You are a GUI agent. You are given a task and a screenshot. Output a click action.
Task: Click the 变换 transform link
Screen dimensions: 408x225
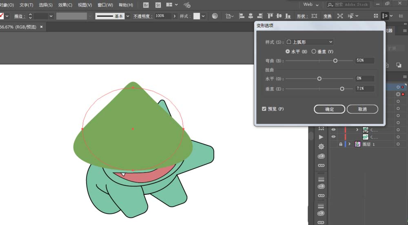tap(327, 16)
